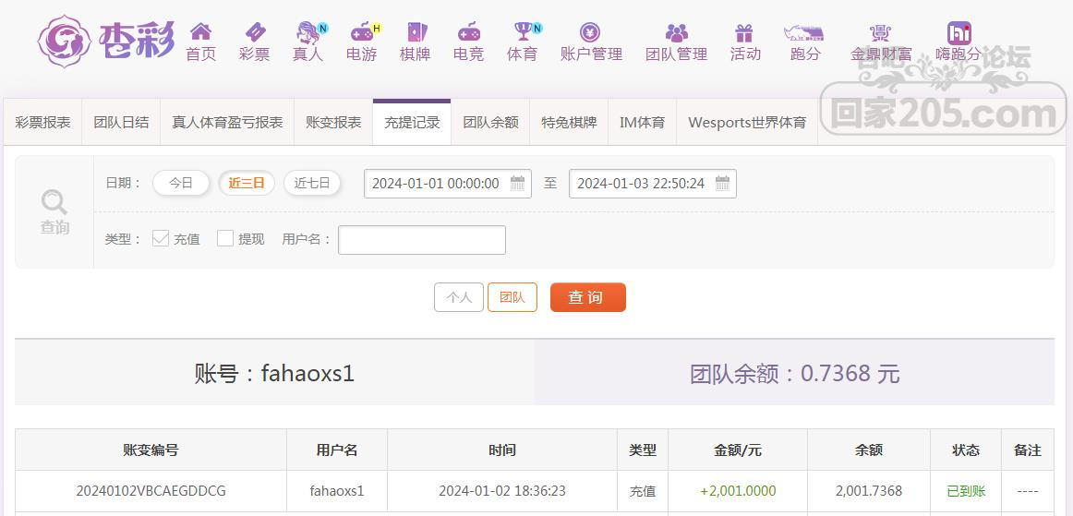This screenshot has height=516, width=1073.
Task: Open calendar picker for end date
Action: point(723,184)
